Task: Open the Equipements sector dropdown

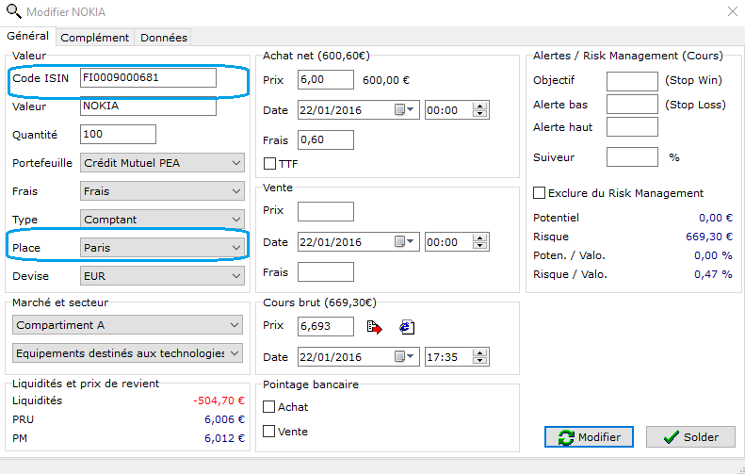Action: click(x=127, y=353)
